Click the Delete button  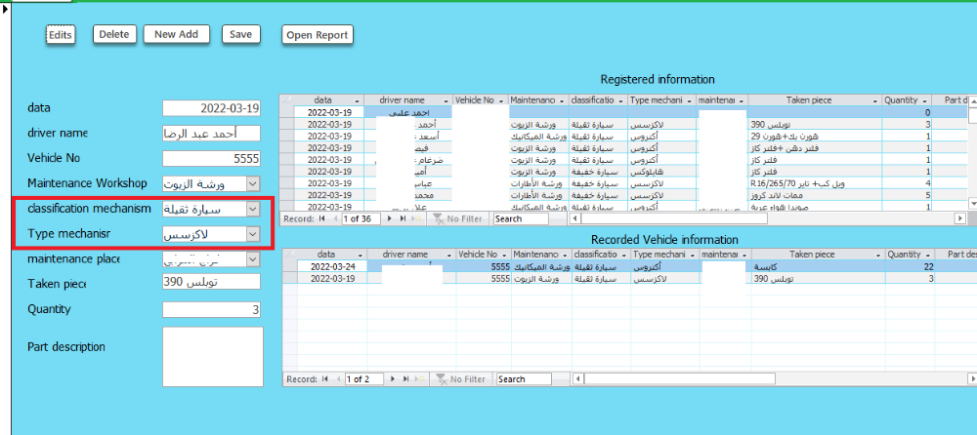(114, 34)
